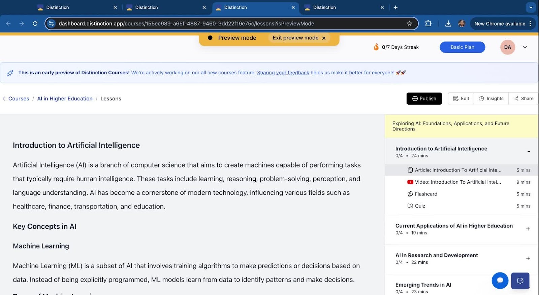Open the Insights tab
Screen dimensions: 539x295
click(491, 99)
